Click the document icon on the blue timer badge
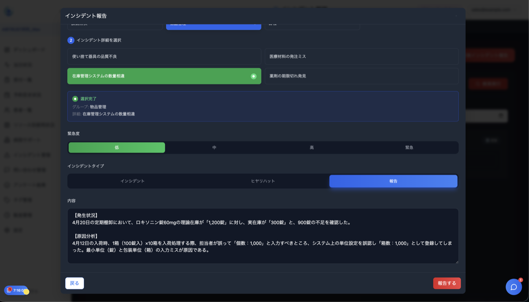 (10, 291)
